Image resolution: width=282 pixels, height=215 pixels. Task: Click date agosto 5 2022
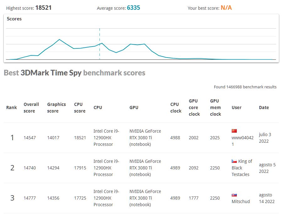coord(267,168)
